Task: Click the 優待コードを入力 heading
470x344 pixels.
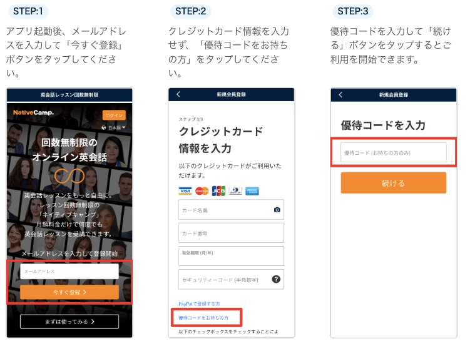Action: 383,125
